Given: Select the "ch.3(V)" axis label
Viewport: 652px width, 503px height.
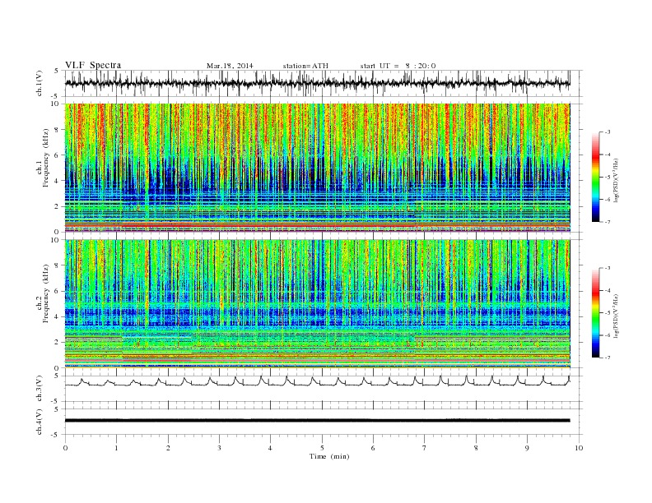Looking at the screenshot, I should coord(40,389).
